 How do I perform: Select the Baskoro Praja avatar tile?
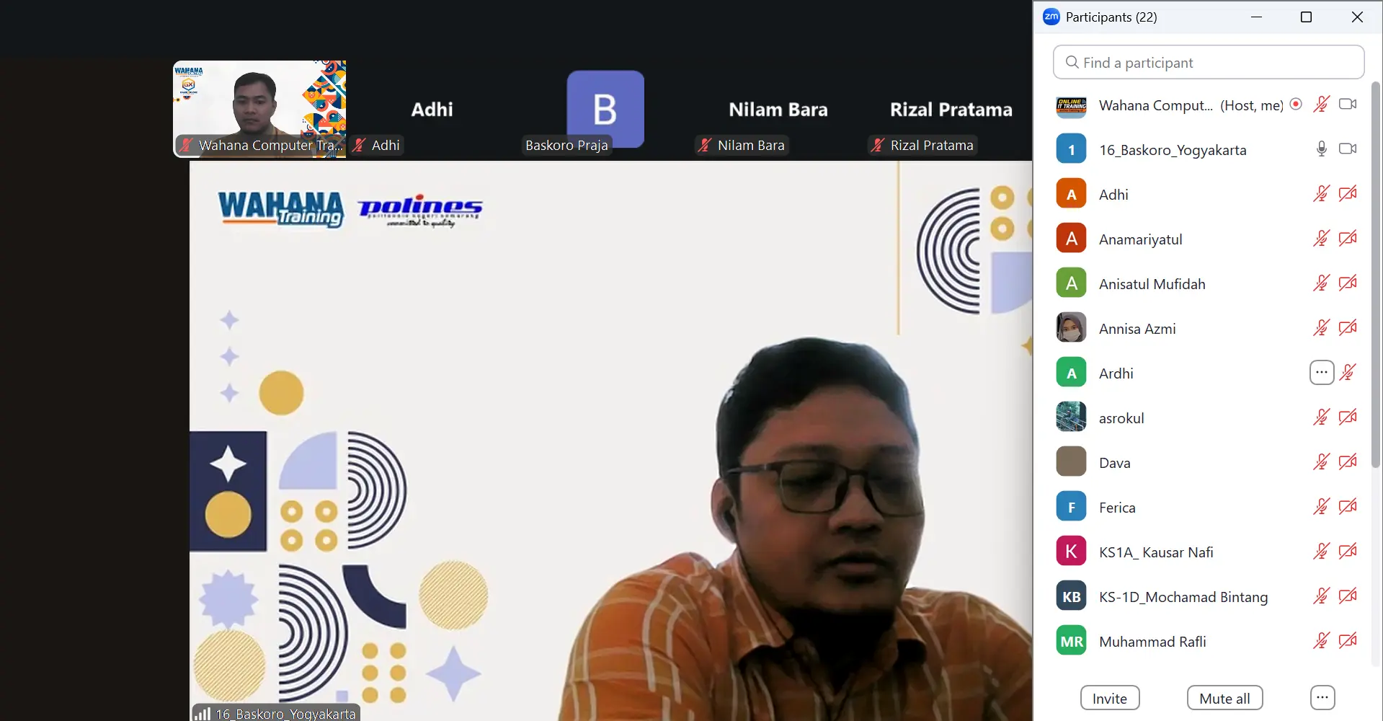(605, 109)
